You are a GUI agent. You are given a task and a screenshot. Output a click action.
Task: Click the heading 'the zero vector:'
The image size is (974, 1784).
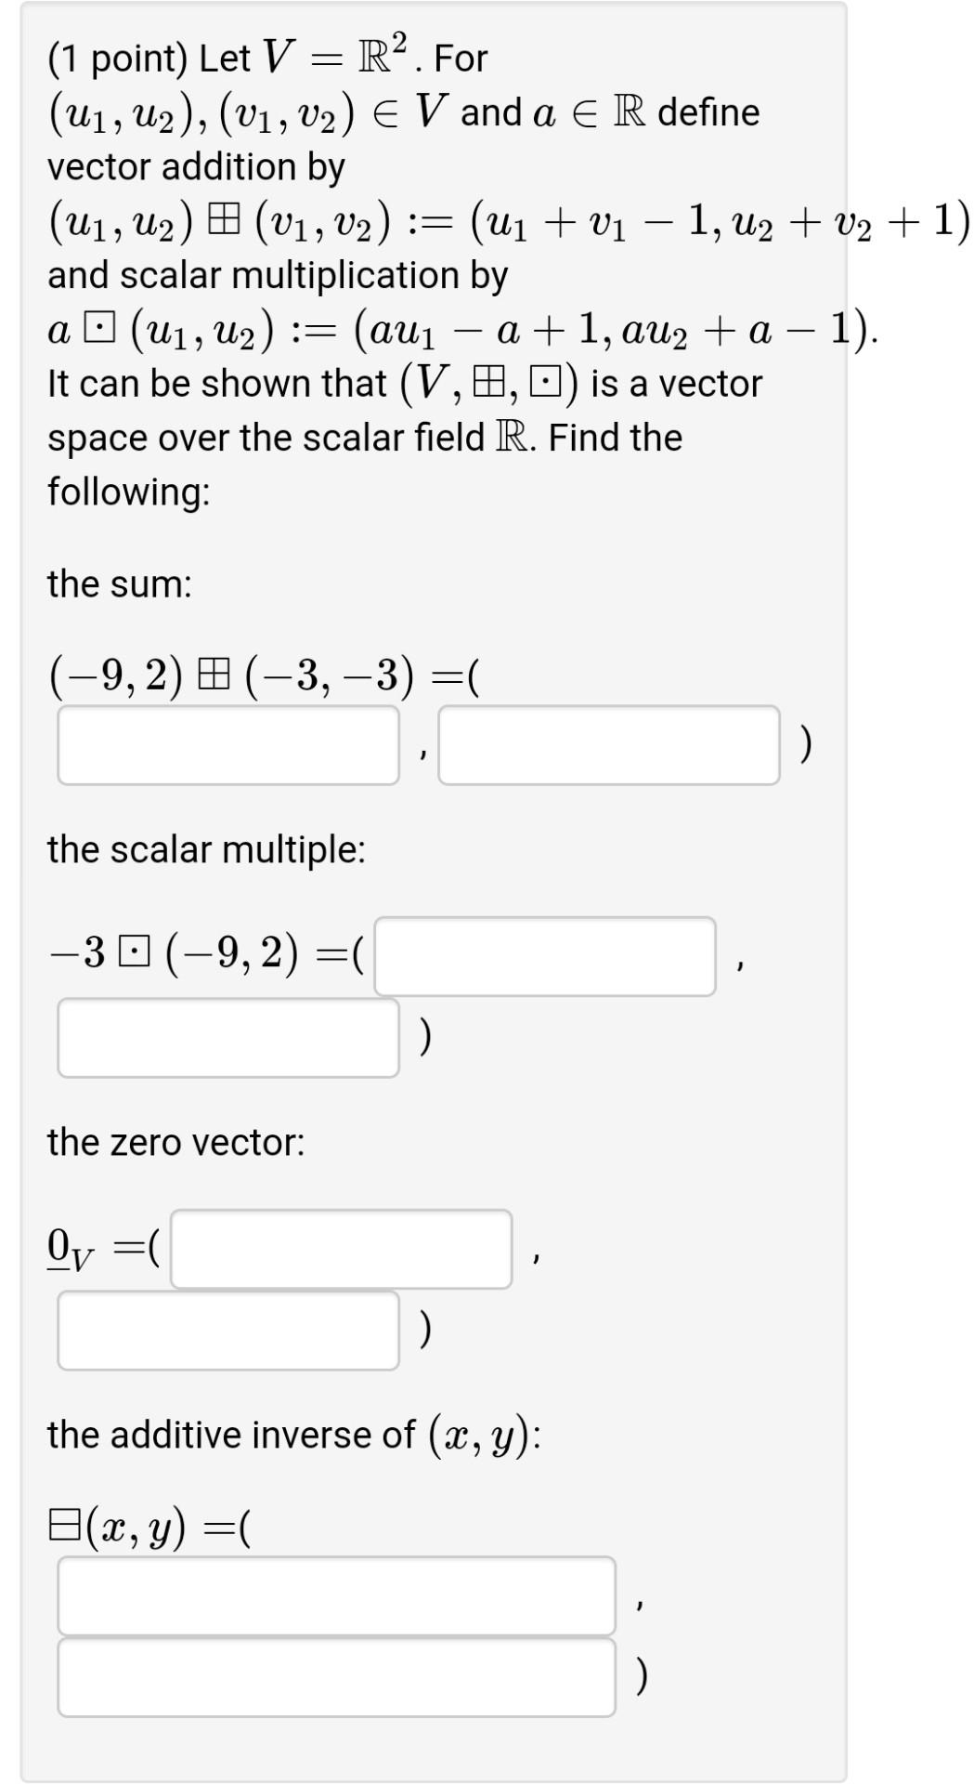[x=176, y=1143]
